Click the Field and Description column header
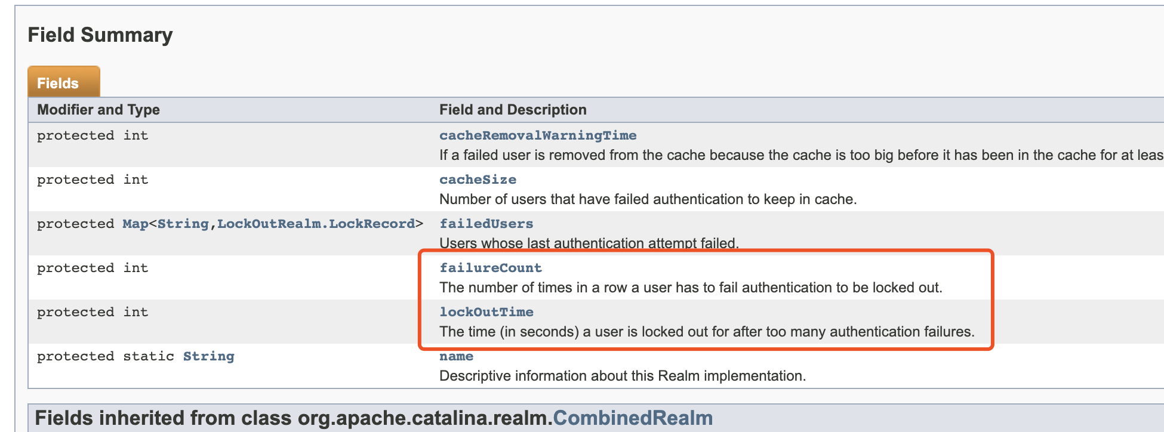 (513, 110)
